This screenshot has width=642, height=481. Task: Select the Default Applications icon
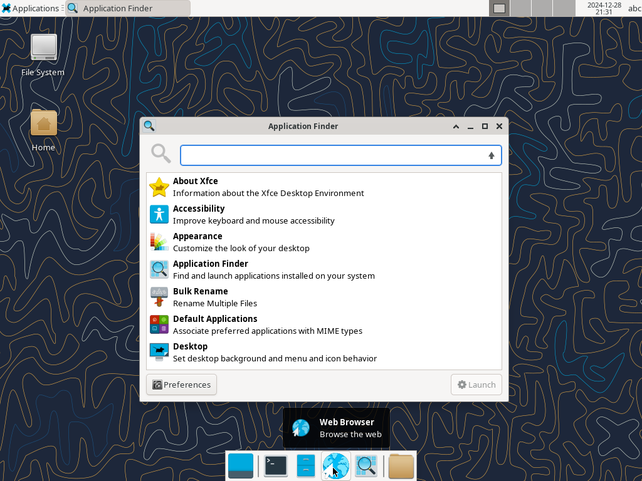[x=159, y=324]
